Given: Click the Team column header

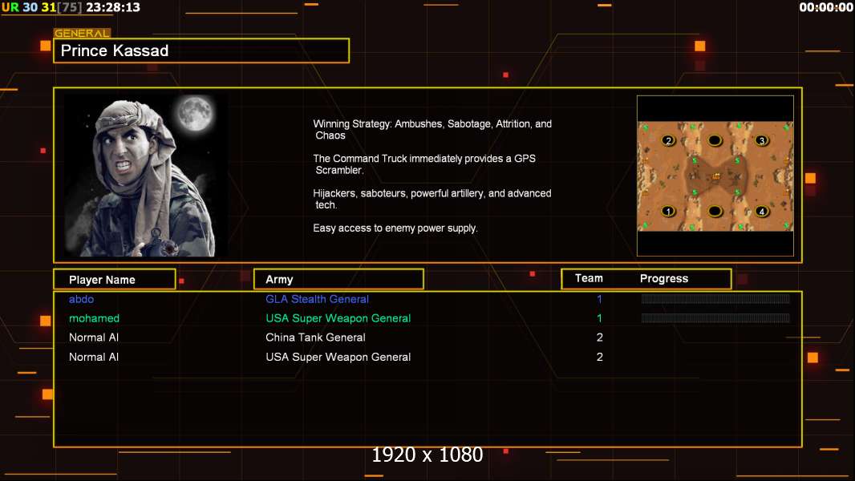Looking at the screenshot, I should (589, 278).
